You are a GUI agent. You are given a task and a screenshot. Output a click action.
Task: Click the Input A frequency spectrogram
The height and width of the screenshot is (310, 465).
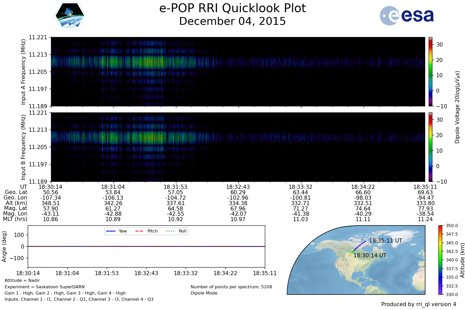click(238, 72)
